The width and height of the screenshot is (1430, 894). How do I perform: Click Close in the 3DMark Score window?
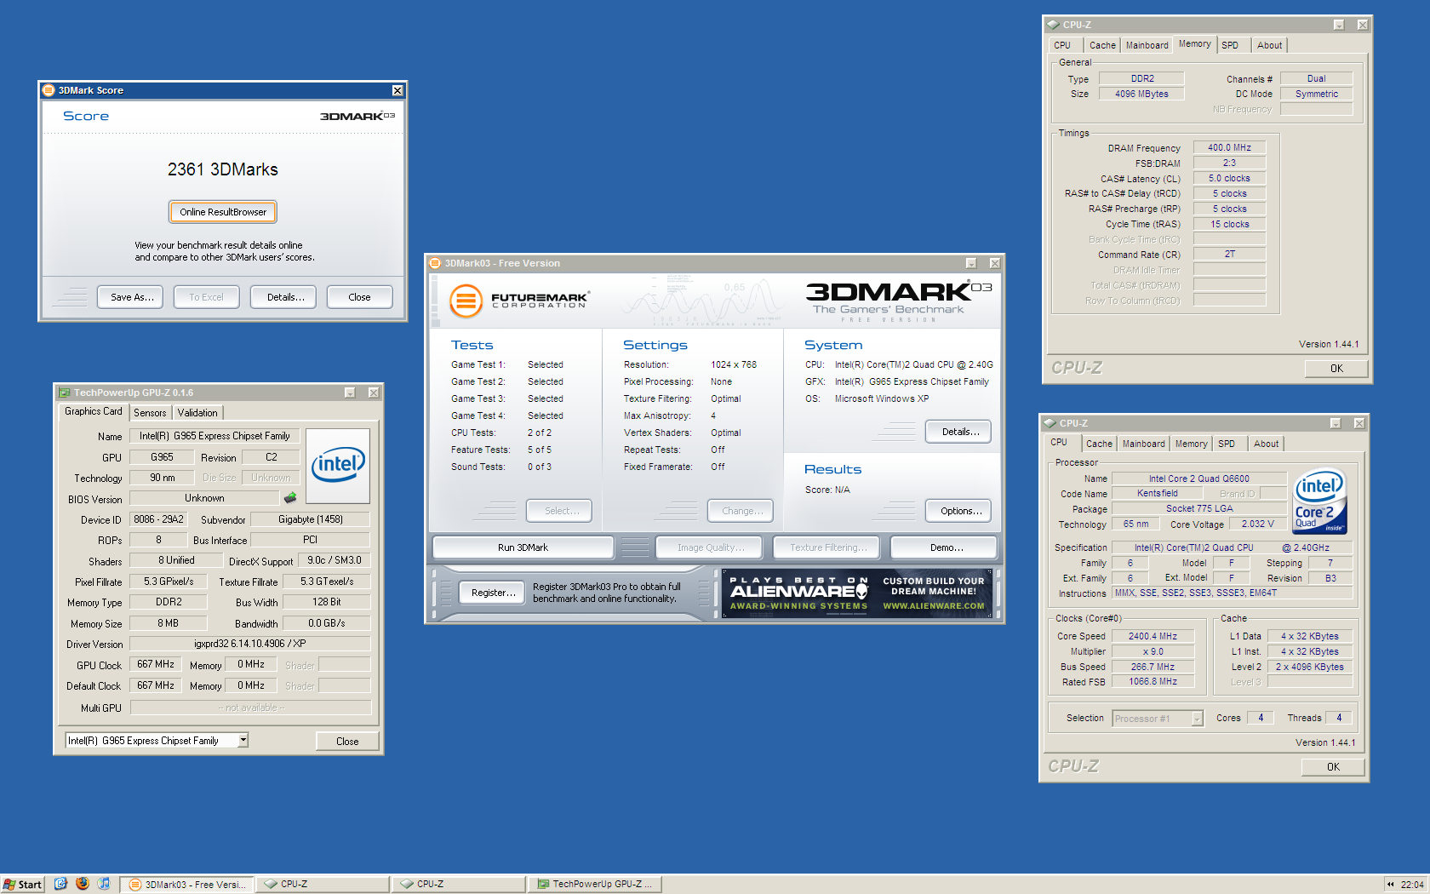click(x=359, y=297)
